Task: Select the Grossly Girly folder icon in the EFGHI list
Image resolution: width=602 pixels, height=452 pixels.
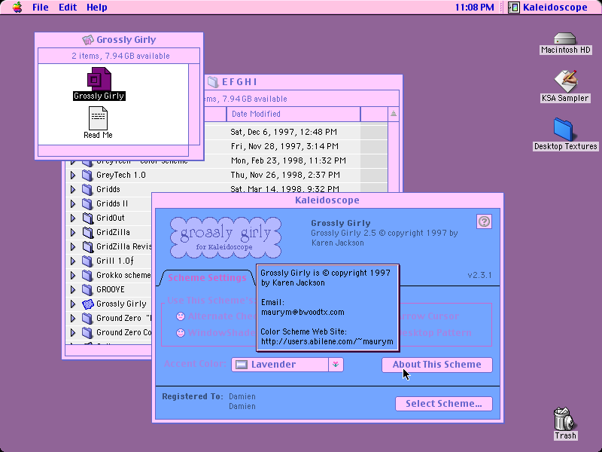Action: click(88, 304)
